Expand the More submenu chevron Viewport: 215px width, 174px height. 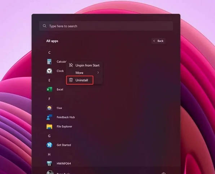pyautogui.click(x=98, y=72)
